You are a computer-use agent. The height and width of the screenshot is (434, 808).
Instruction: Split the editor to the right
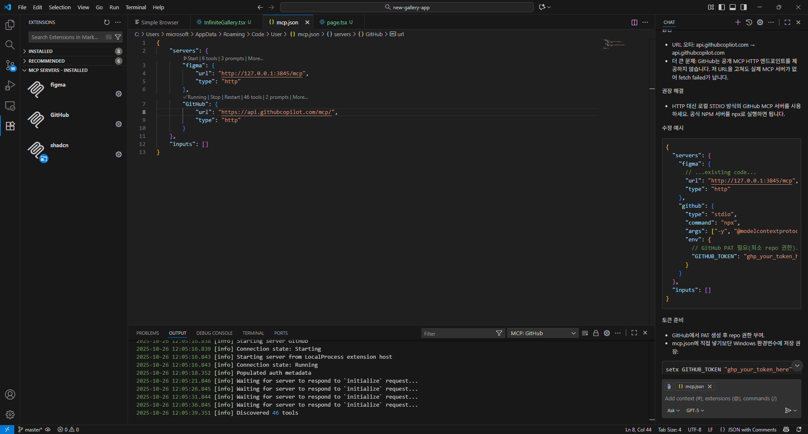pyautogui.click(x=634, y=22)
